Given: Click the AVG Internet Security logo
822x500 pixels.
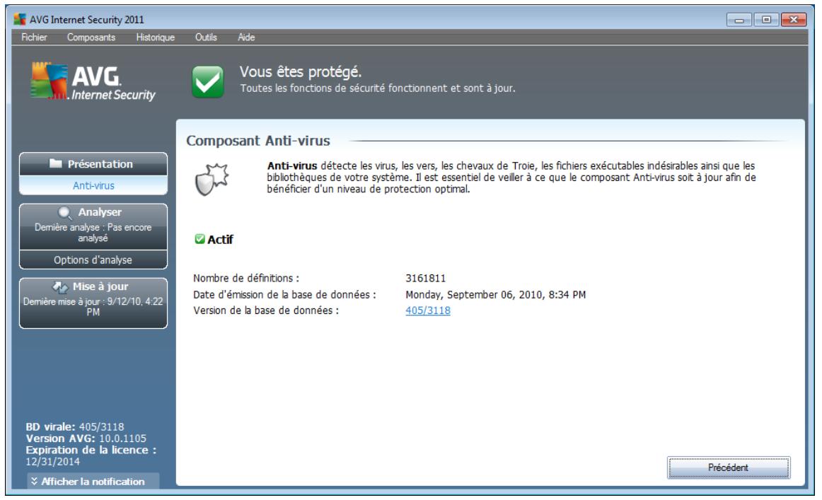Looking at the screenshot, I should coord(93,82).
